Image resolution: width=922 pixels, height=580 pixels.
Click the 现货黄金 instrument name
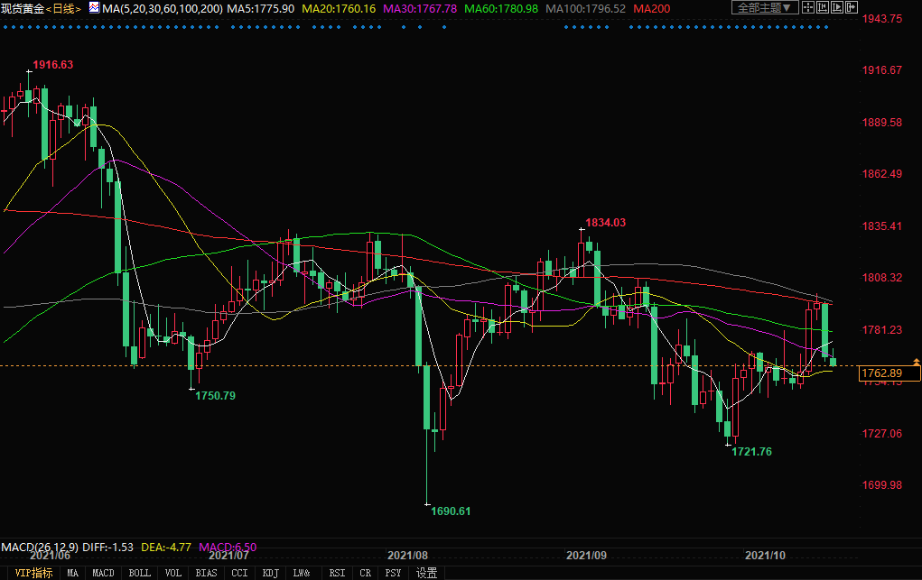click(23, 8)
